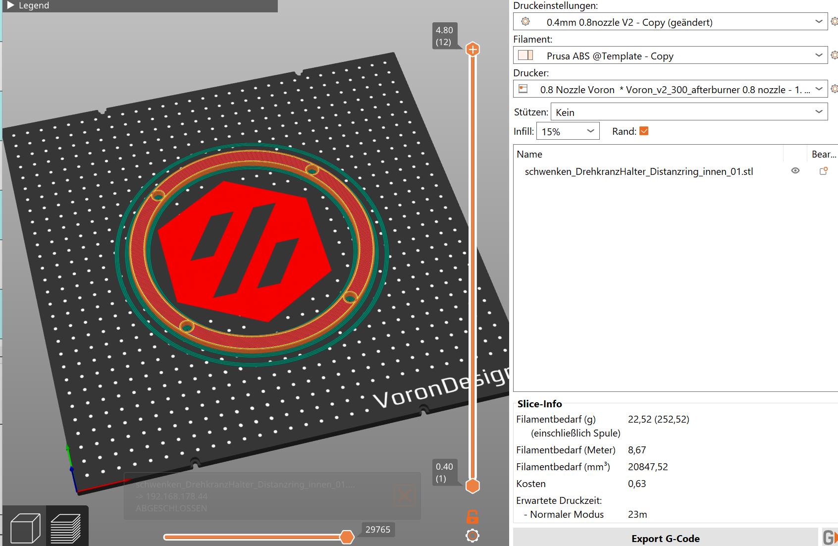Image resolution: width=838 pixels, height=546 pixels.
Task: Expand the Legend panel
Action: coord(11,5)
